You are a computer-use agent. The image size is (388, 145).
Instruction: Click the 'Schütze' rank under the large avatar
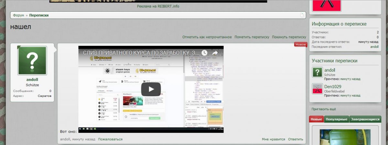click(x=32, y=85)
